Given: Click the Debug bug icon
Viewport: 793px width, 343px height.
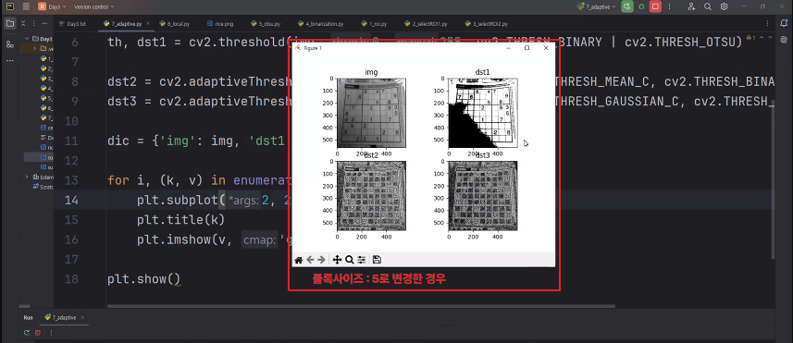Looking at the screenshot, I should coord(641,6).
